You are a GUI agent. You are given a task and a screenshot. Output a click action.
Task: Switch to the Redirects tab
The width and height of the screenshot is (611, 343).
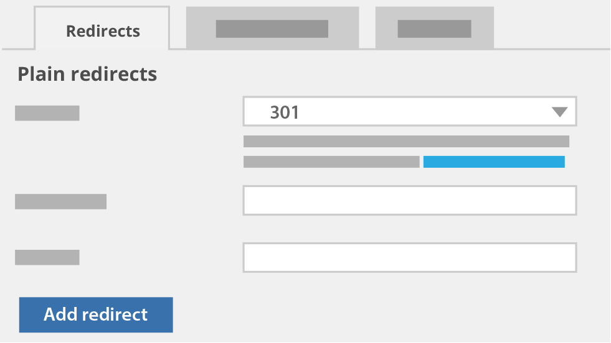[x=102, y=28]
